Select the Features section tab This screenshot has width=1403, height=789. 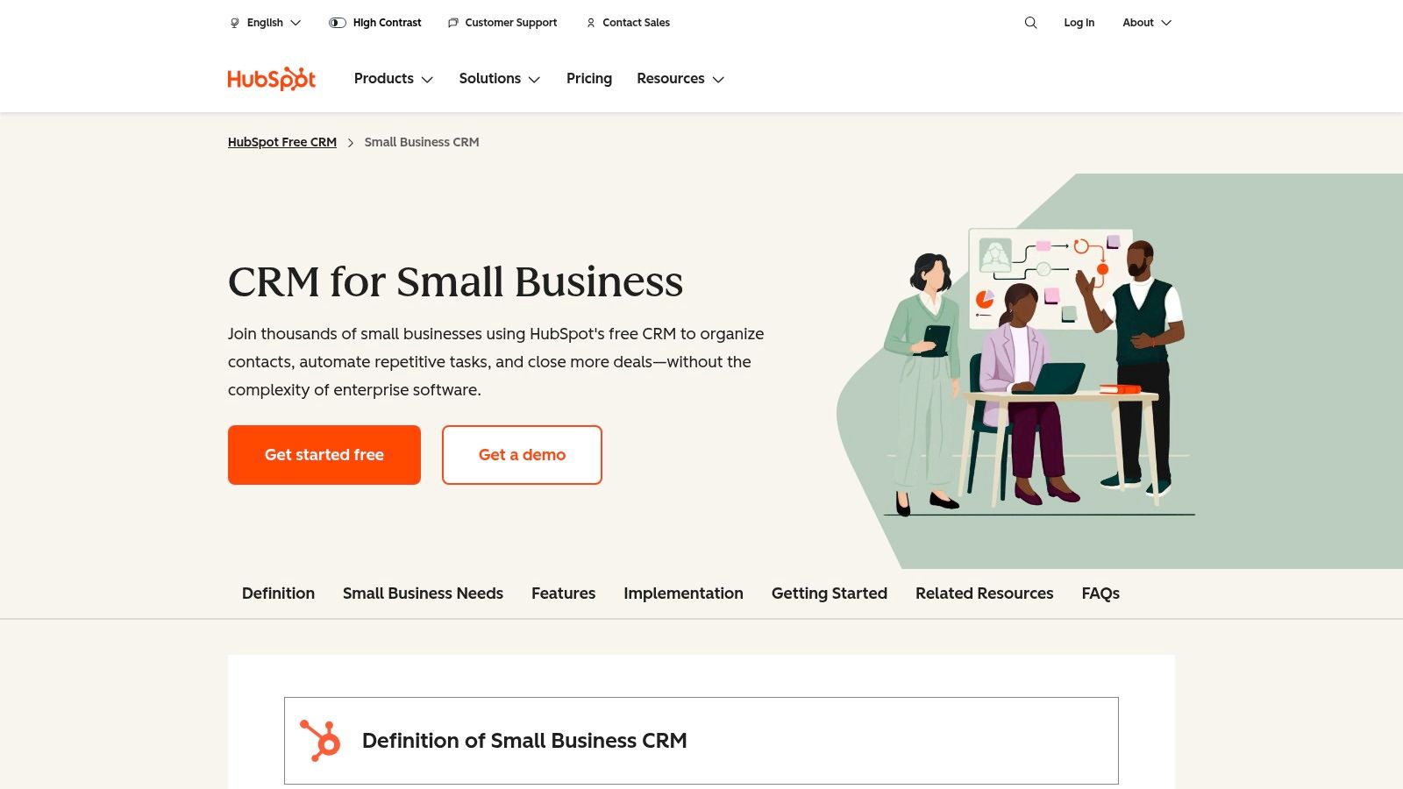click(x=563, y=594)
